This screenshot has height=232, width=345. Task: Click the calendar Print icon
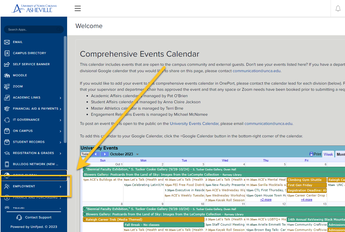tap(311, 154)
